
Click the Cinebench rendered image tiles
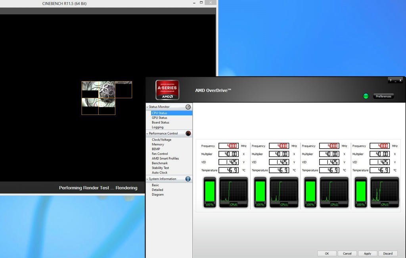107,98
